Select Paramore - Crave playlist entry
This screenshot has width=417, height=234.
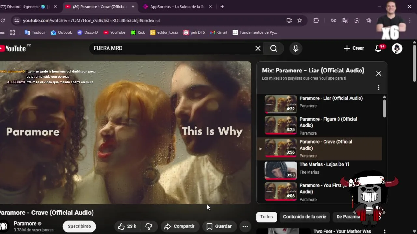click(319, 149)
